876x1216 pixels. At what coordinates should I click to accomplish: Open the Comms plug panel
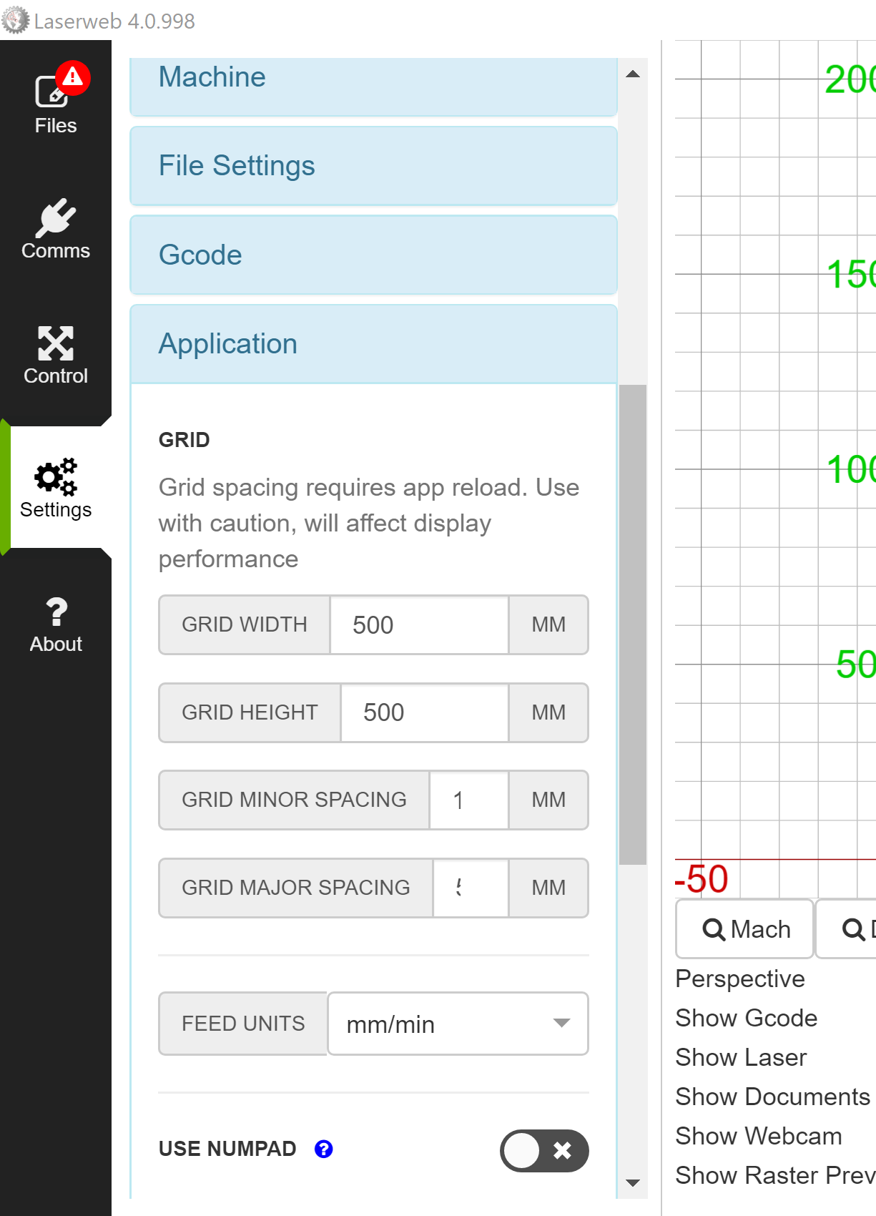coord(56,229)
